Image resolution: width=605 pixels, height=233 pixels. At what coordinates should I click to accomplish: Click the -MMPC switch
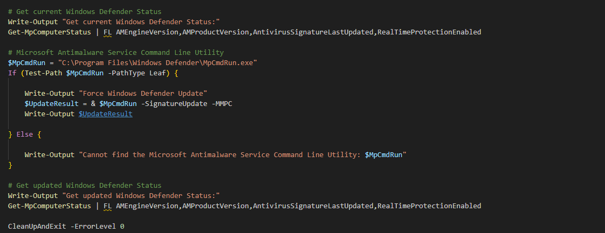pyautogui.click(x=222, y=104)
